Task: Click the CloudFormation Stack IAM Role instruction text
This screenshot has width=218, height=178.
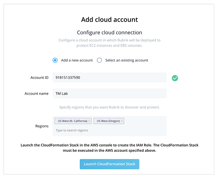Action: click(109, 148)
